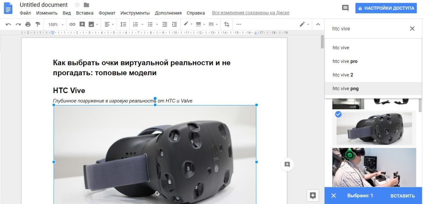Select suggestion 'htc vive pro'

pyautogui.click(x=373, y=62)
